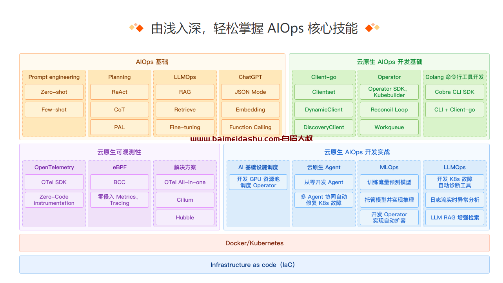Select the DiscoveryClient box
503x283 pixels.
click(x=324, y=127)
